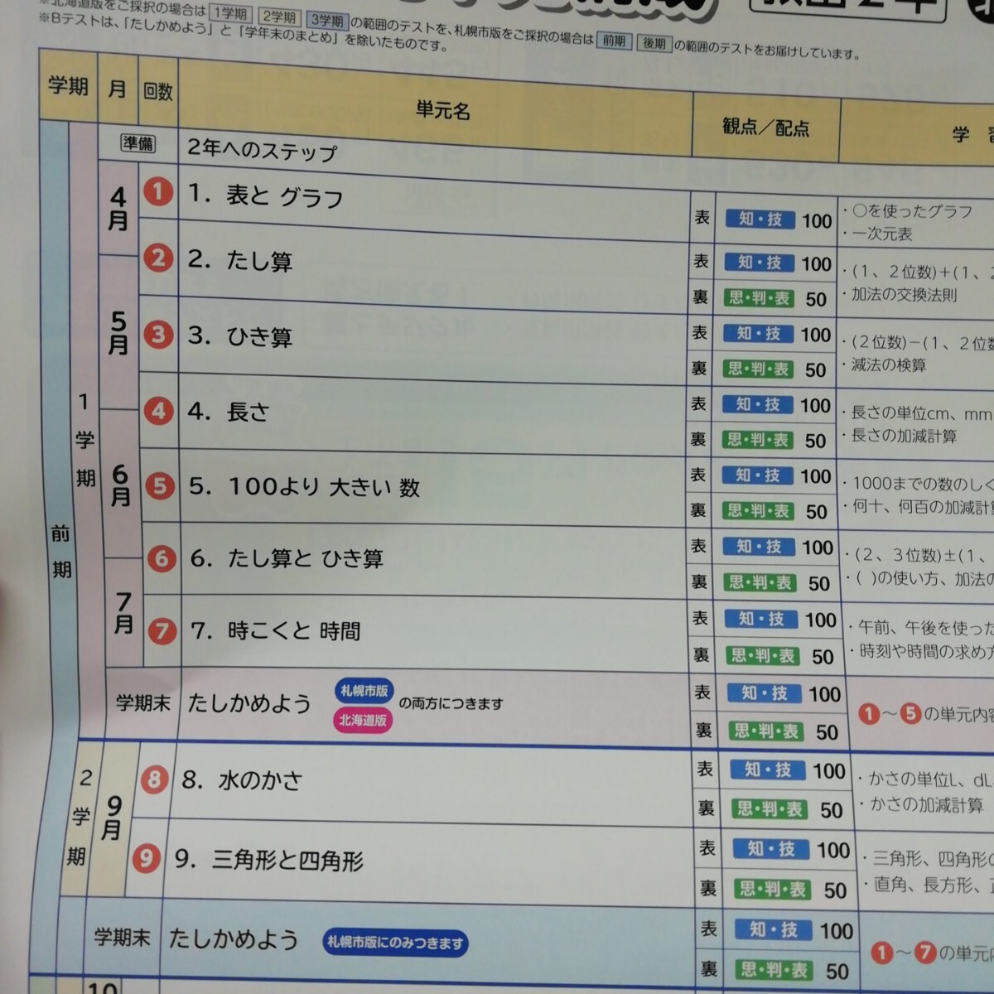This screenshot has width=994, height=994.
Task: Click たしかめよう next to 札幌市版 and 北海道版 badges
Action: tap(249, 703)
